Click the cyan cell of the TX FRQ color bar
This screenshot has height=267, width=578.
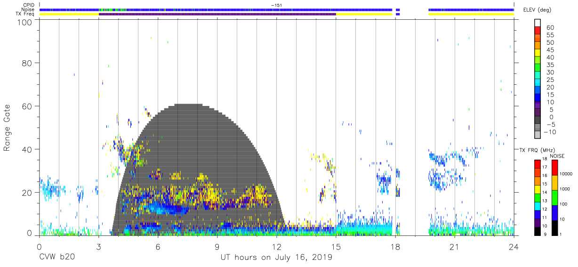538,205
